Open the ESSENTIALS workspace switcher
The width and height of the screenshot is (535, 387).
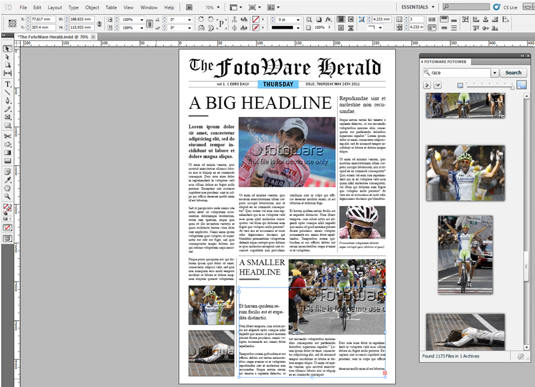click(x=417, y=7)
